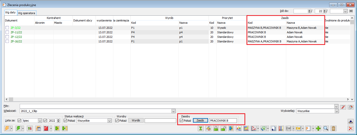Tick the checkbox for ZP-12/22
The height and width of the screenshot is (135, 357).
[x=7, y=37]
